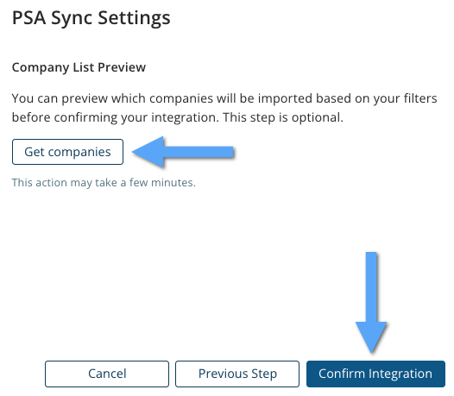Click the preview companies description paragraph
The height and width of the screenshot is (396, 454).
pos(224,108)
